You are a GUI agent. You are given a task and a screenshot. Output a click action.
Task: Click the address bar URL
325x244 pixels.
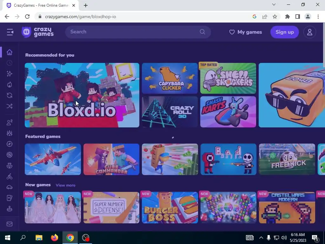[x=80, y=17]
